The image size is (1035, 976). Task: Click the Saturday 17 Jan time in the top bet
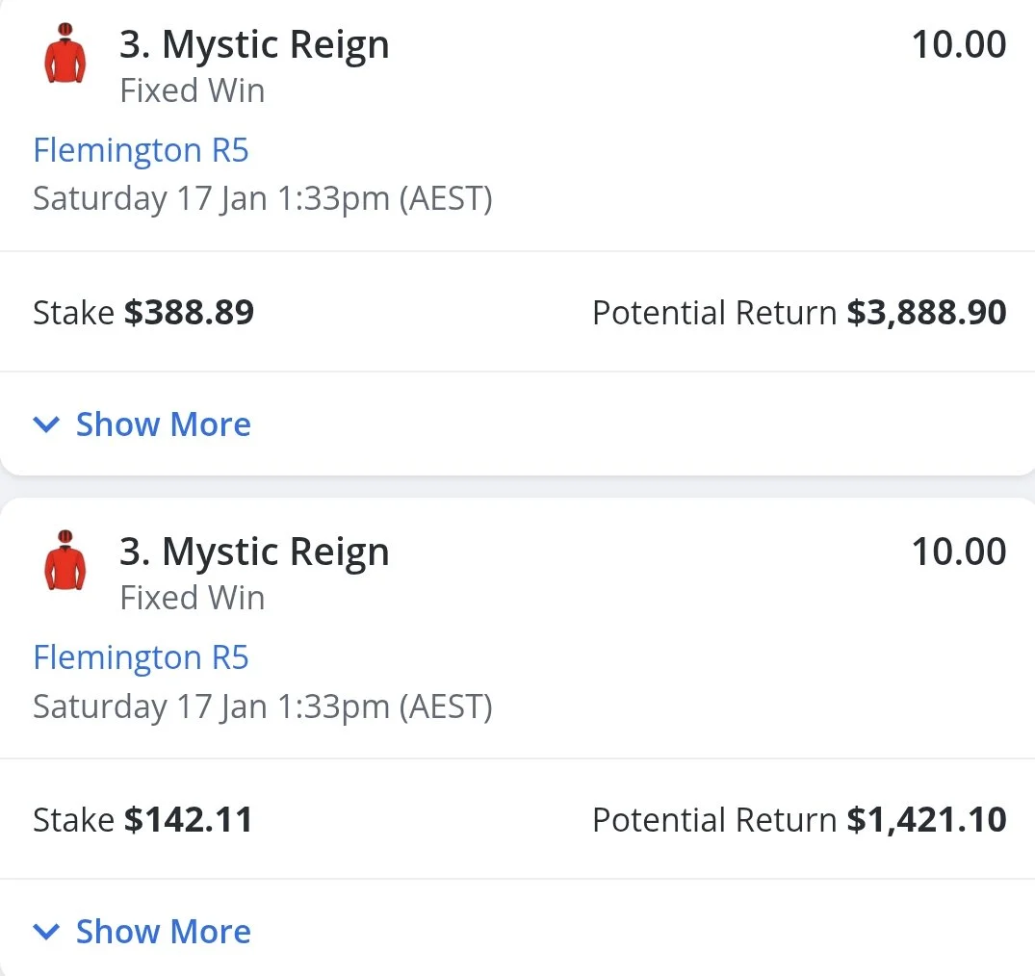262,199
